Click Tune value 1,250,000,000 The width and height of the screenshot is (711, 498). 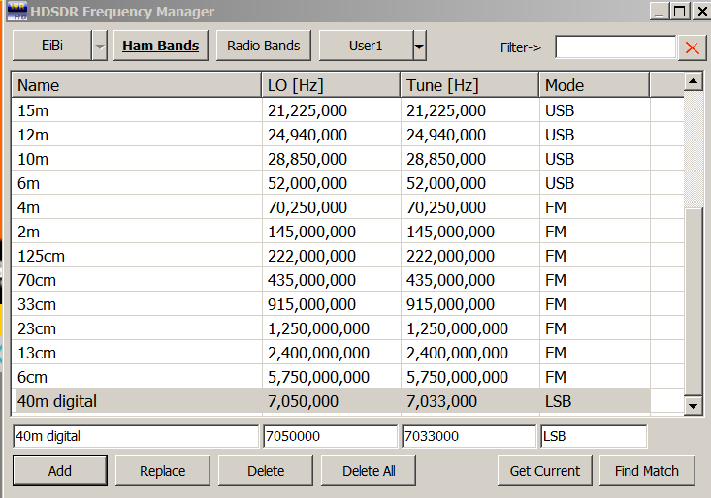coord(457,328)
